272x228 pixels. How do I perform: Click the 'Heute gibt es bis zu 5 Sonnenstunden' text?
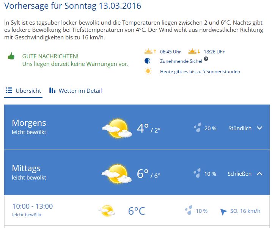point(200,71)
